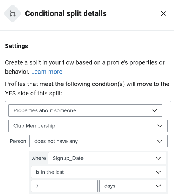This screenshot has height=194, width=174.
Task: Focus the number field showing 7
Action: pos(64,186)
